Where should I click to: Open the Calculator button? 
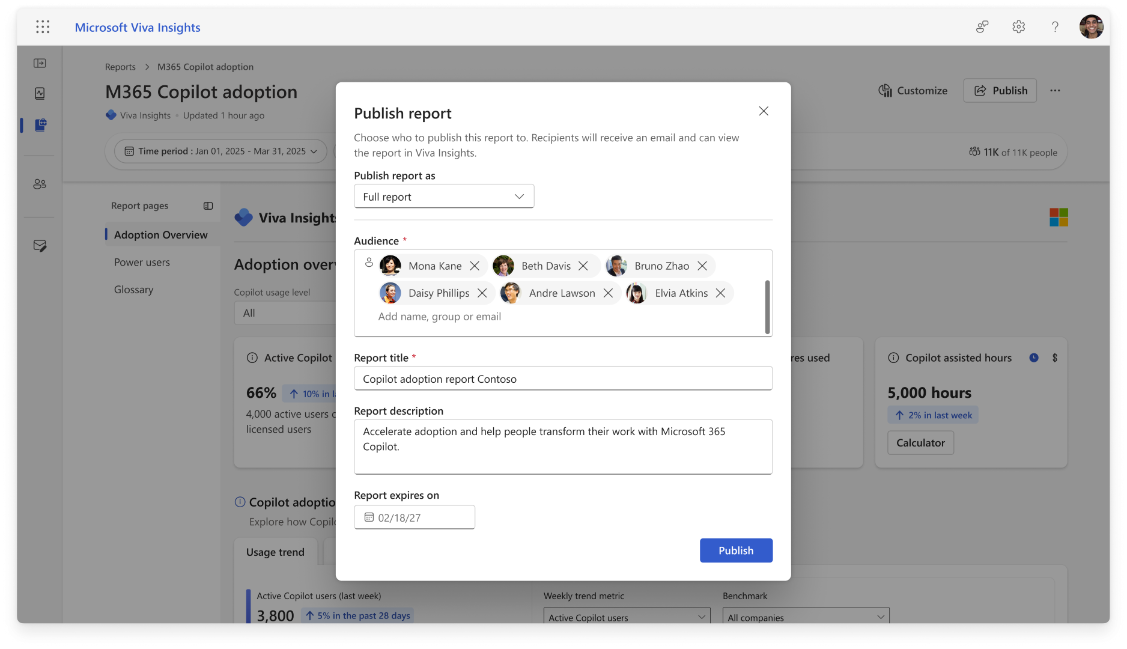tap(920, 443)
